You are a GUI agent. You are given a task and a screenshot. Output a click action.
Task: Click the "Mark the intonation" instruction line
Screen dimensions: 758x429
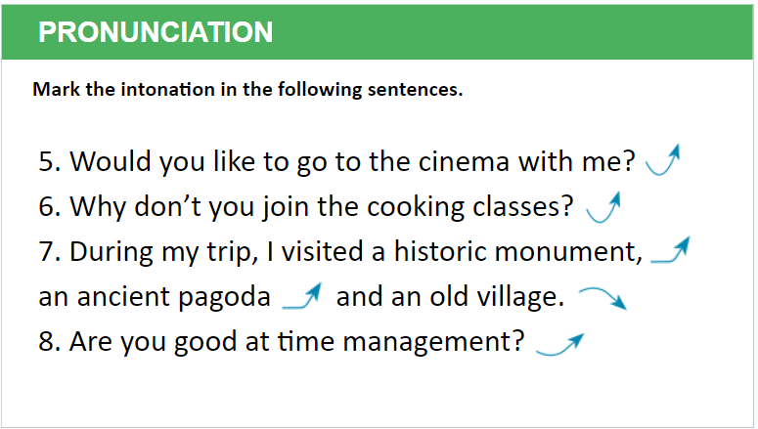(x=247, y=90)
